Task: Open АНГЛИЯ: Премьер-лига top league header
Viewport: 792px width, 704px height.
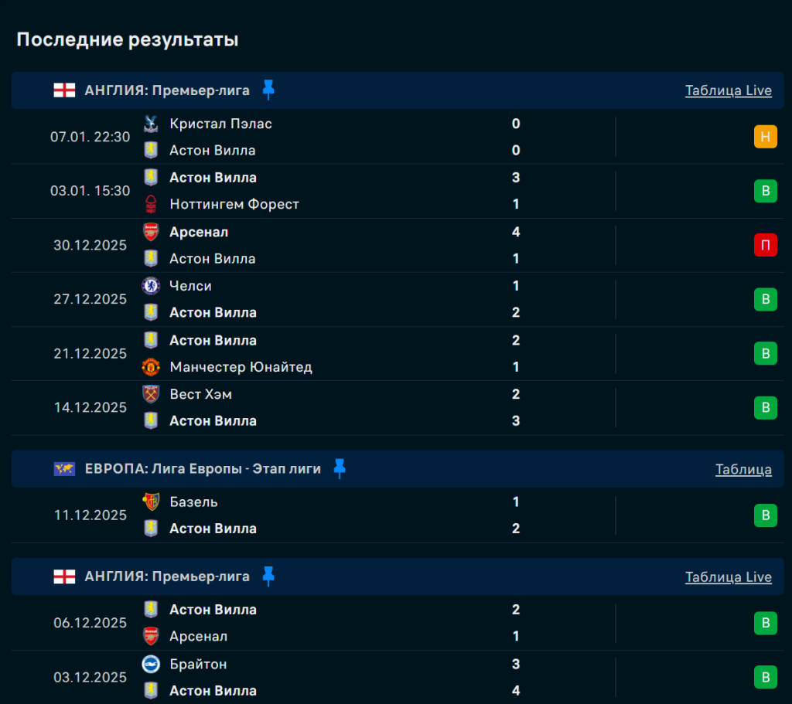Action: click(167, 90)
